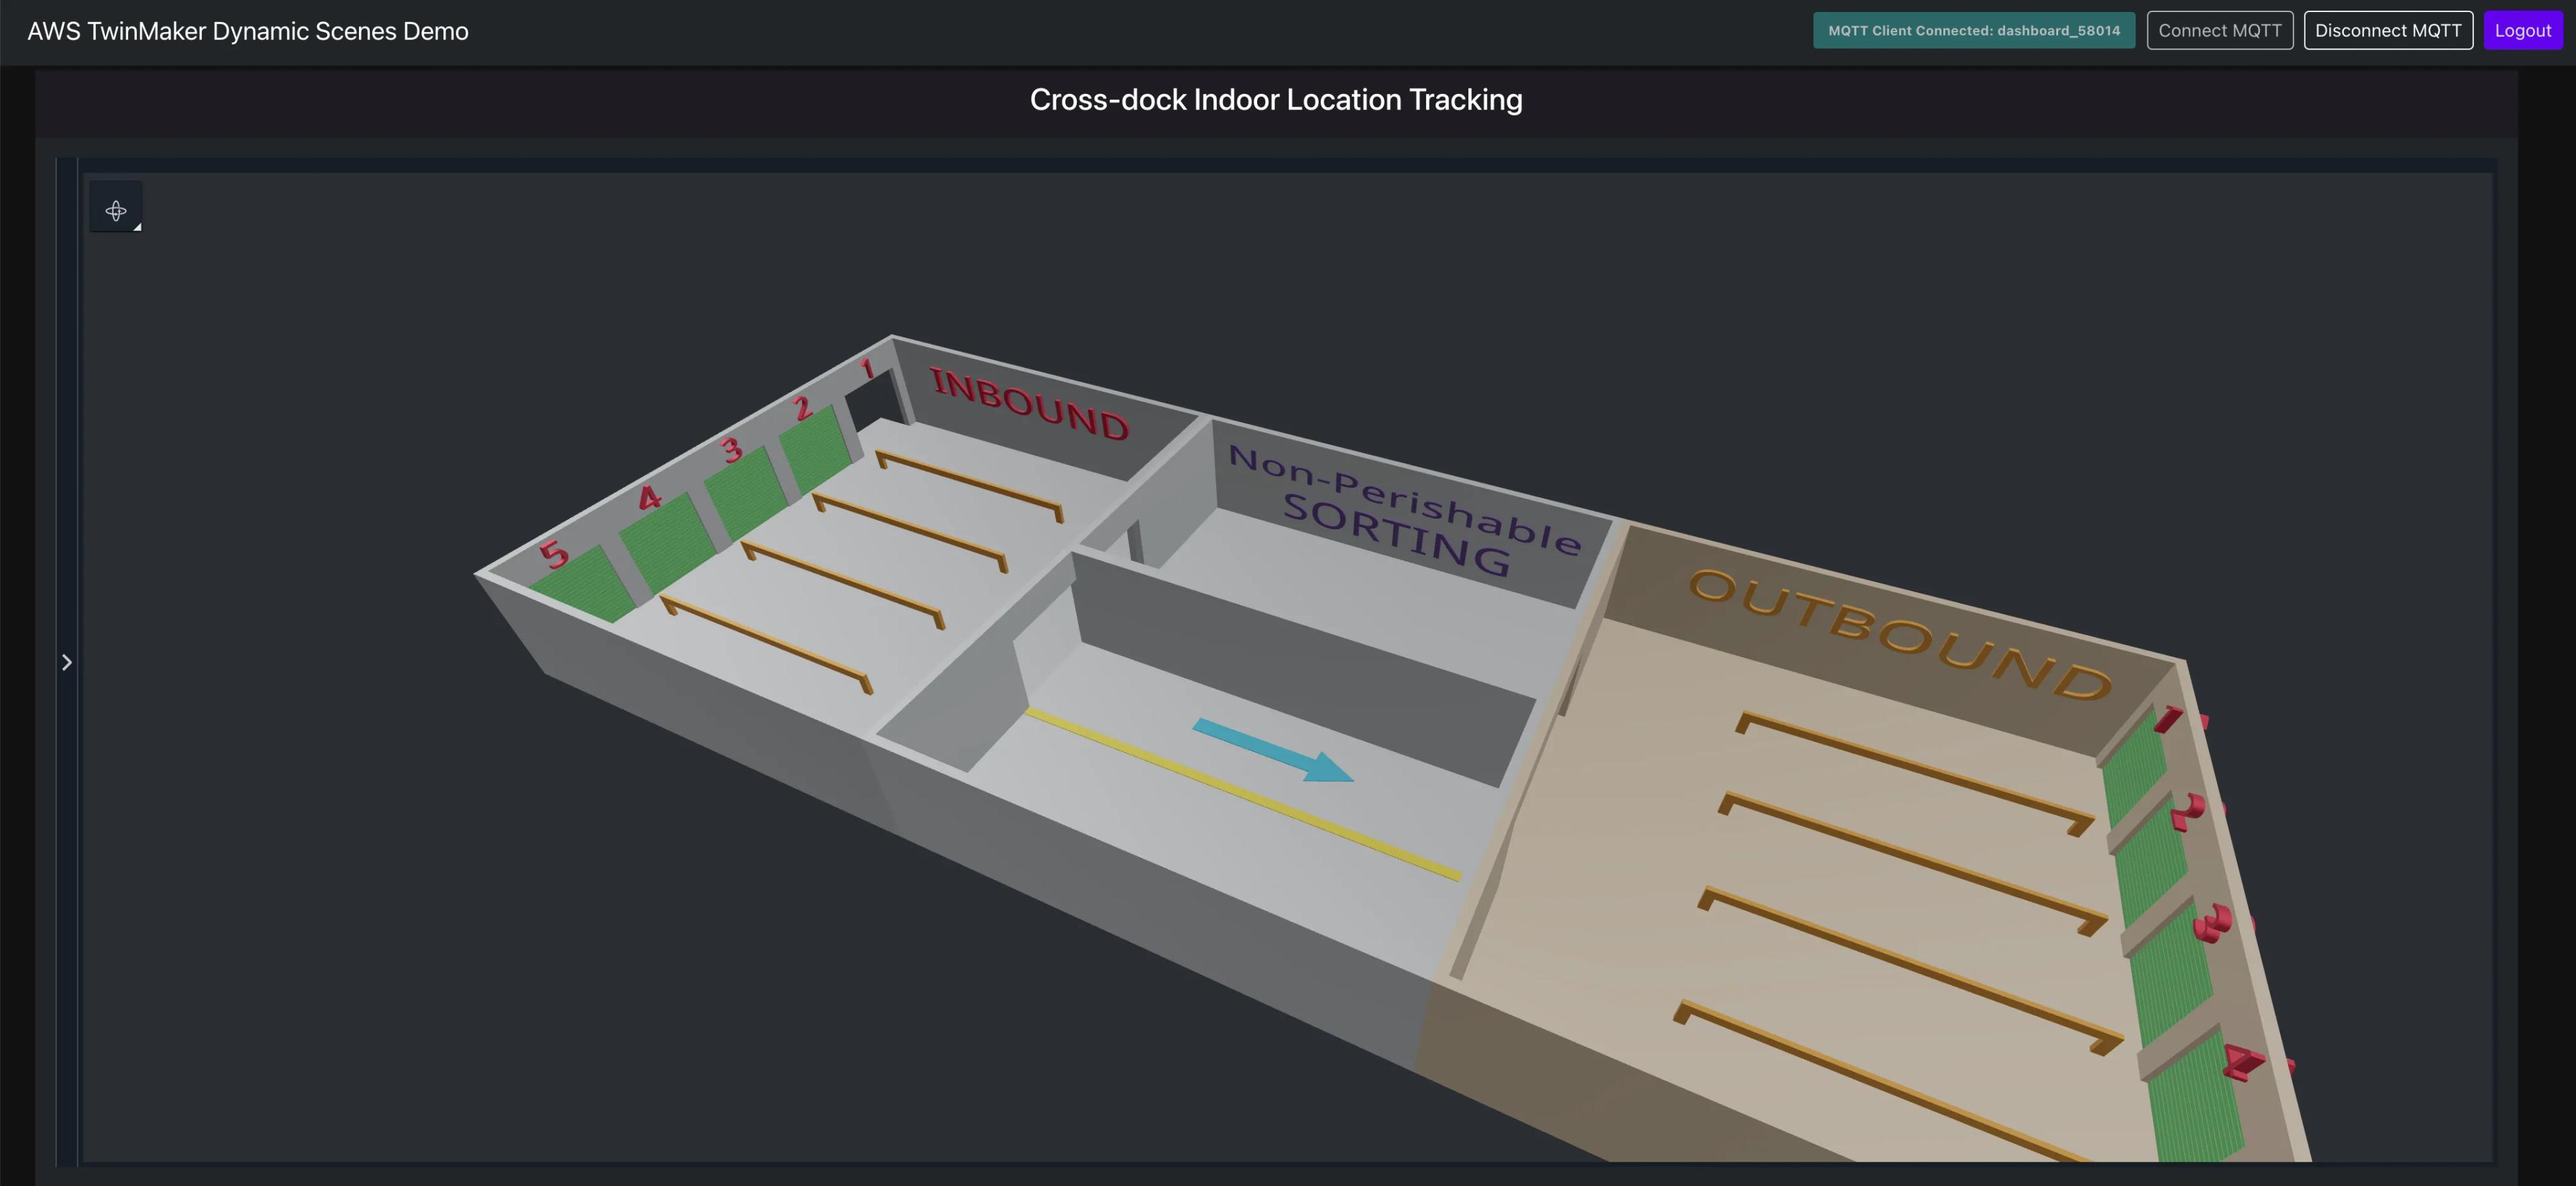Image resolution: width=2576 pixels, height=1186 pixels.
Task: Click the MQTT Client Connected status badge
Action: 1973,30
